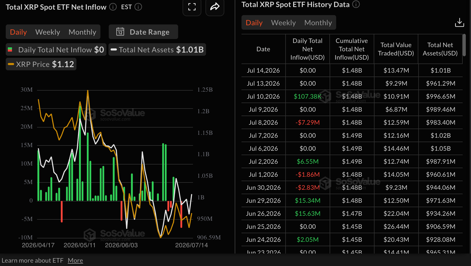Click Total Value Traded(USD) column header
The height and width of the screenshot is (266, 471).
(396, 49)
